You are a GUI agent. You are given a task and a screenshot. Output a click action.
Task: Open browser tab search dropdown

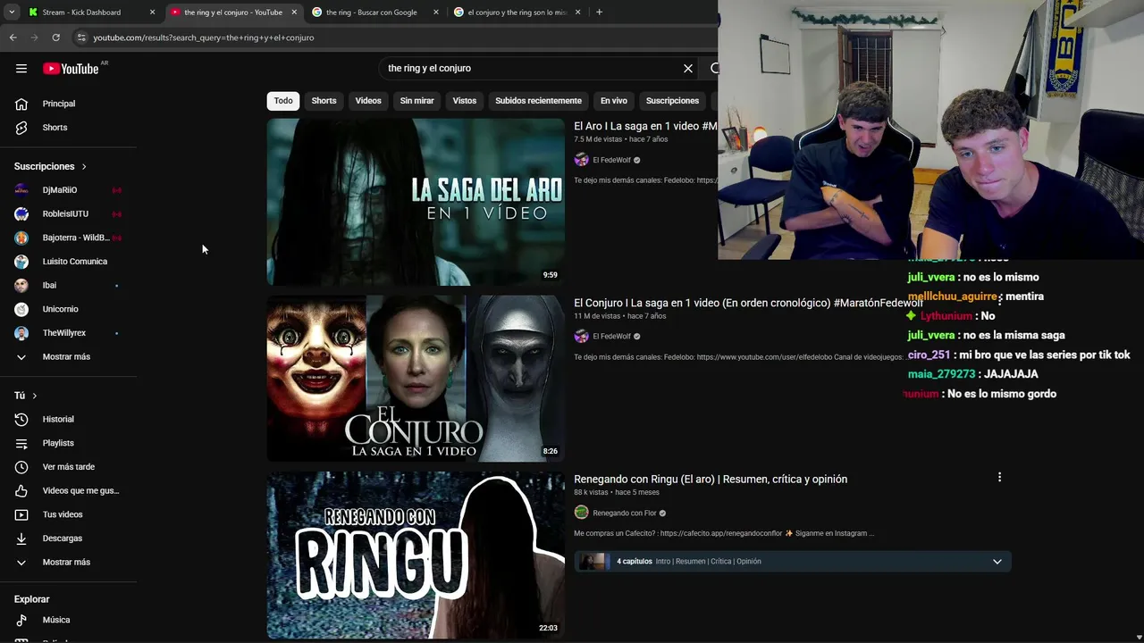point(12,13)
